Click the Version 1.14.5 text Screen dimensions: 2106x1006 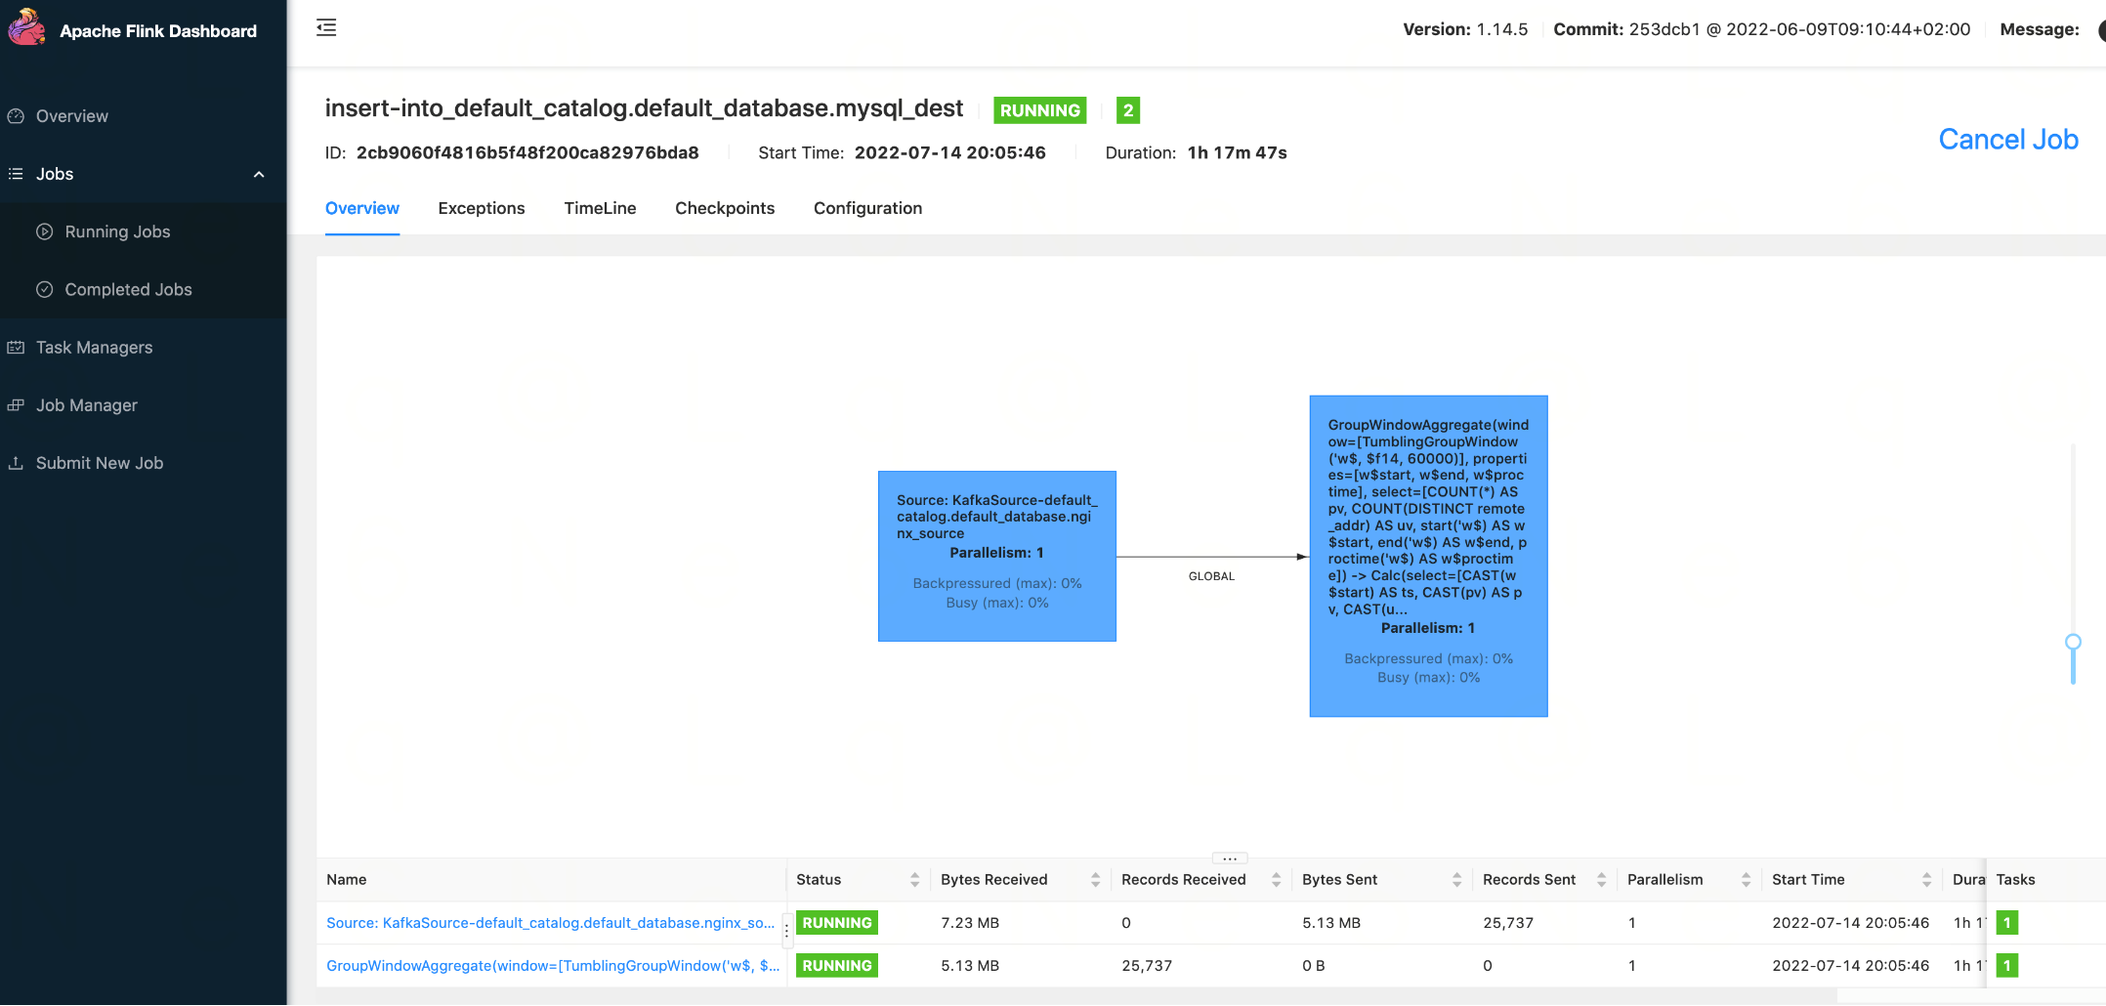coord(1465,29)
